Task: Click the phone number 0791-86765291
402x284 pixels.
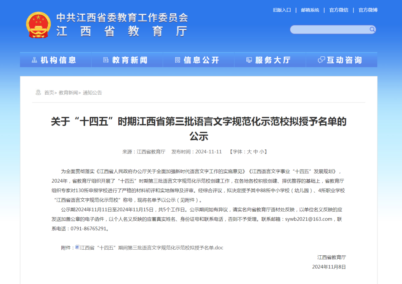Action: coord(89,228)
